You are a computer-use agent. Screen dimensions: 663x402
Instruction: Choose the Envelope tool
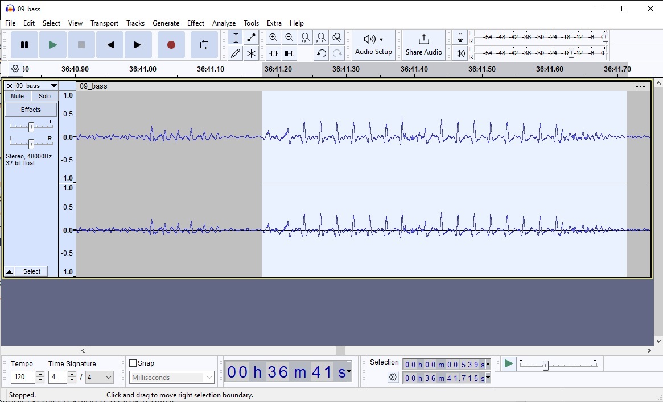[x=251, y=37]
